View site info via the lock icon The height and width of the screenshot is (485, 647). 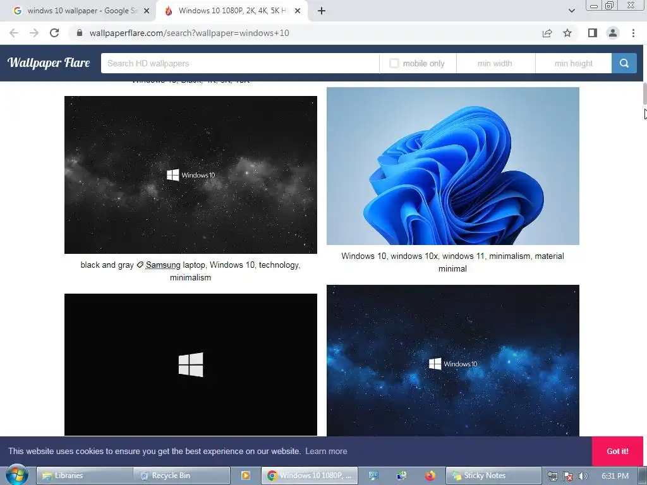(80, 33)
